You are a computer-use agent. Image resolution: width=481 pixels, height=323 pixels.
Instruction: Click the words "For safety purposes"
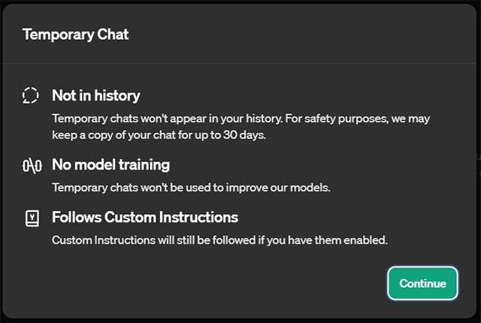pos(346,119)
